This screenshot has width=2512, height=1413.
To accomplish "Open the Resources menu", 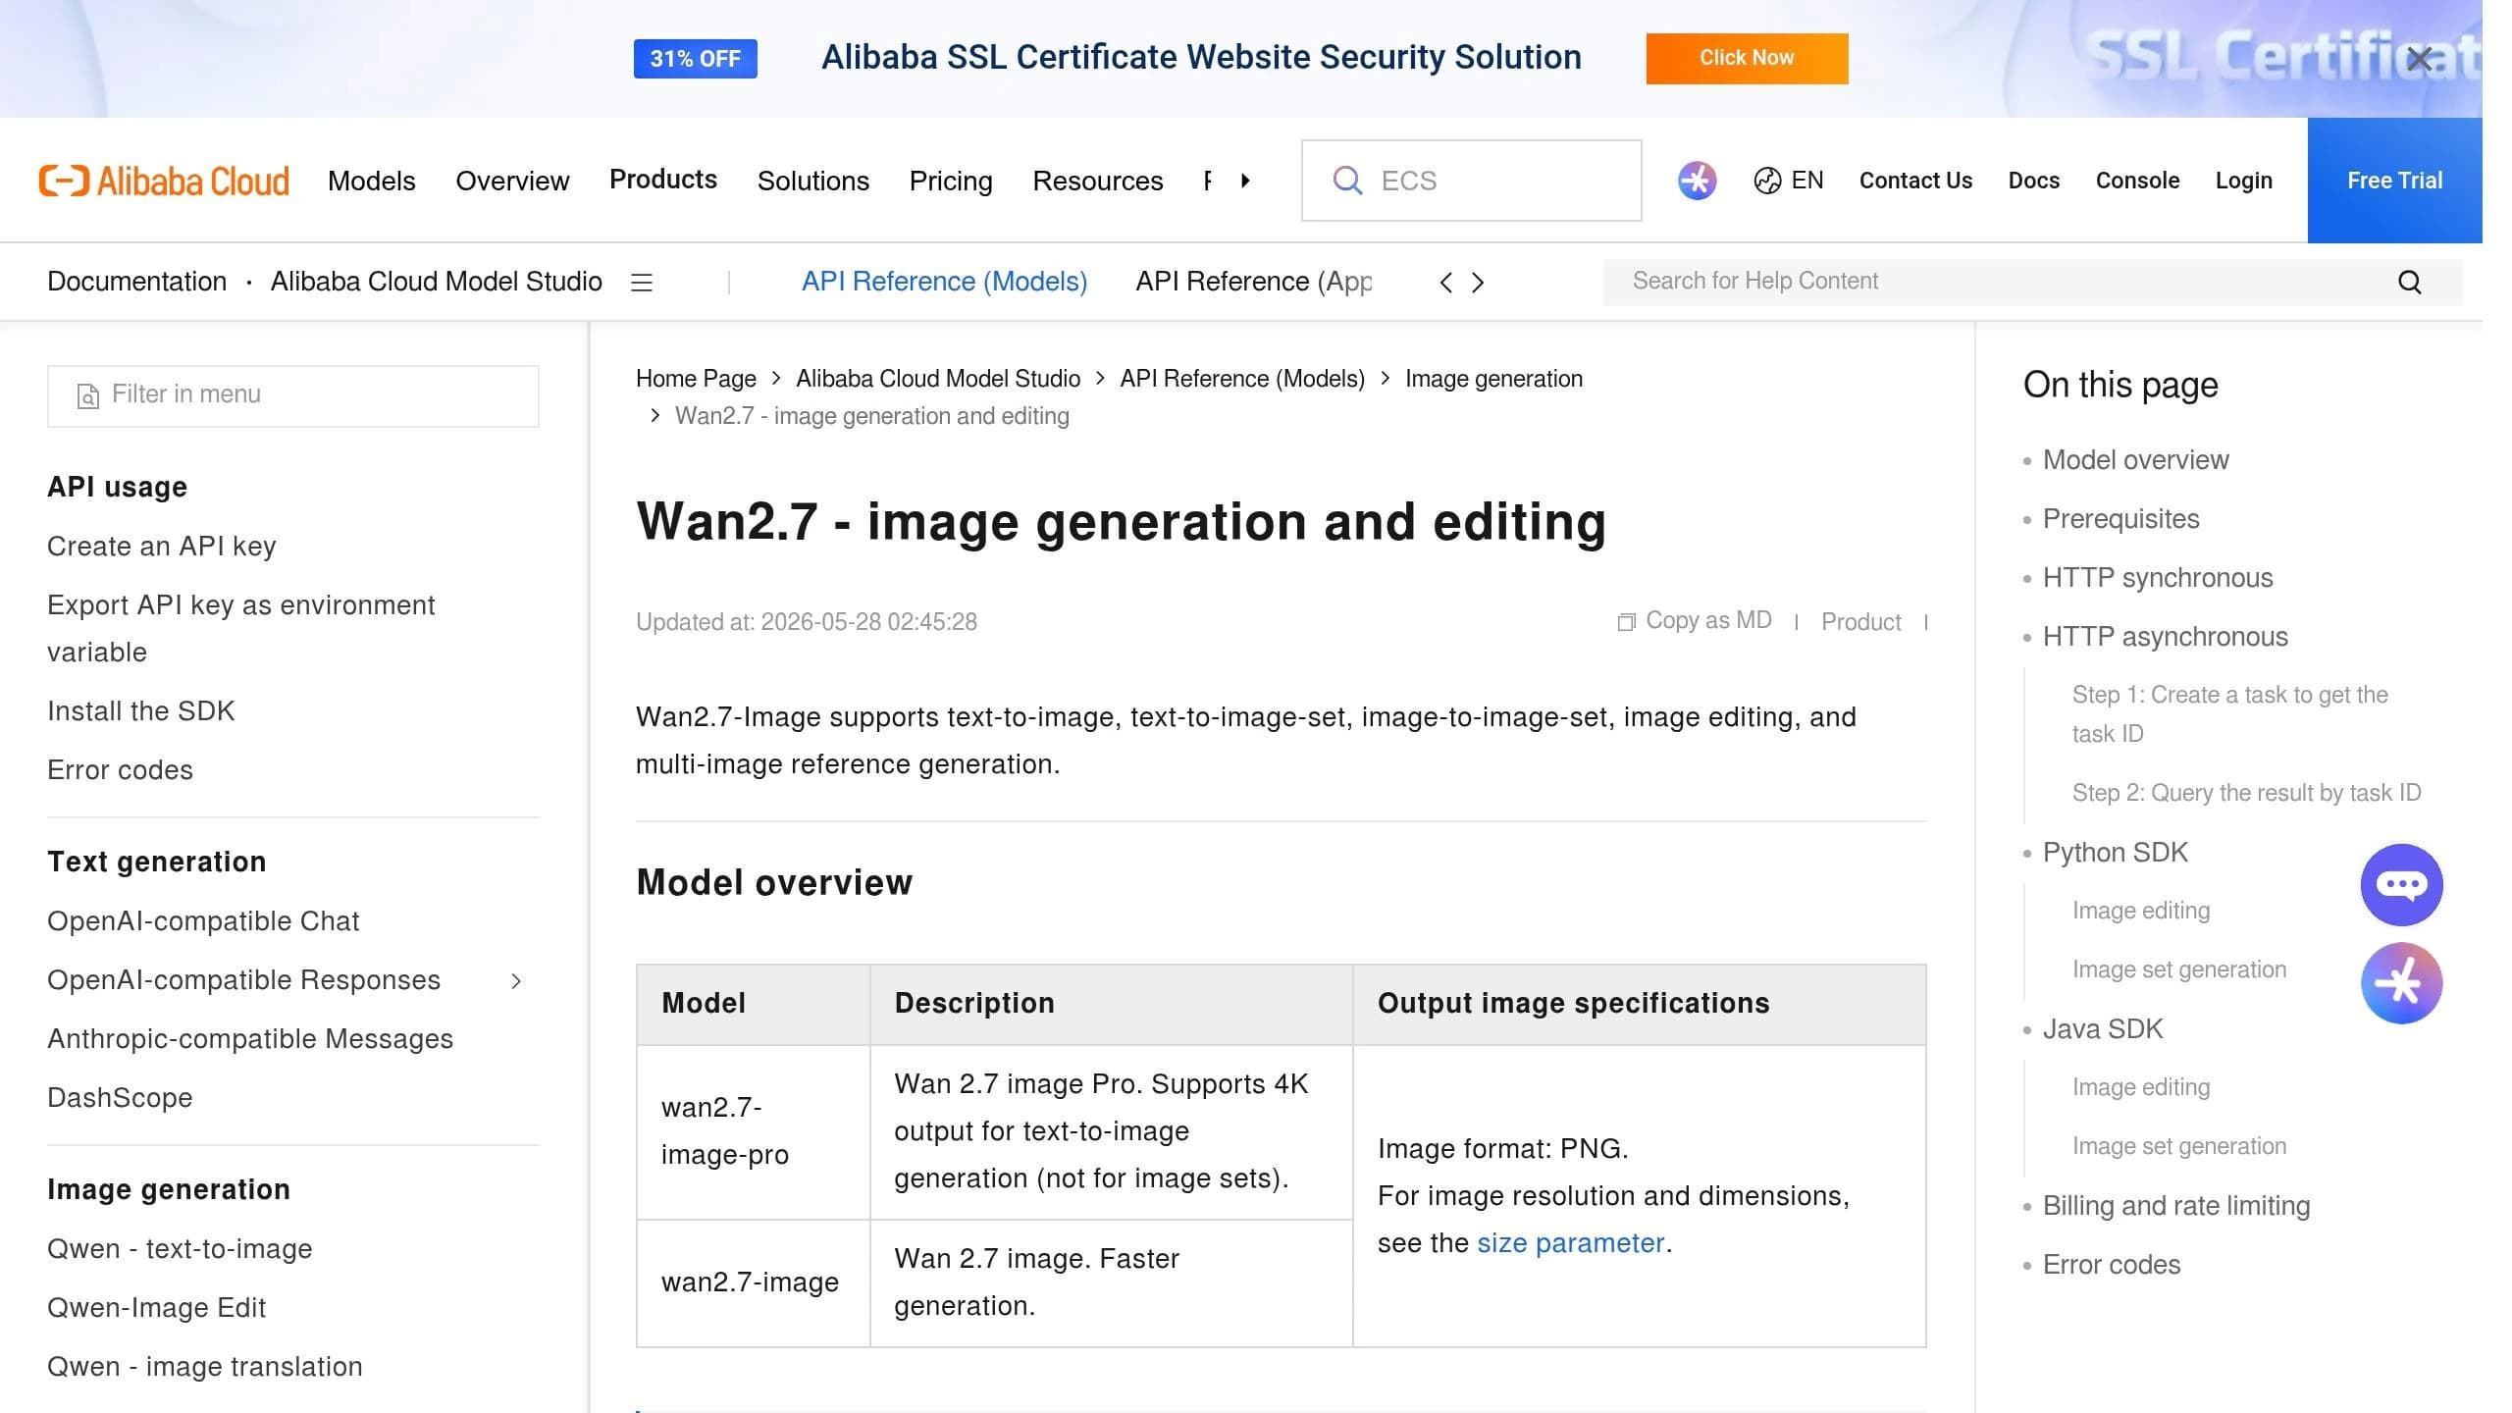I will coord(1097,181).
